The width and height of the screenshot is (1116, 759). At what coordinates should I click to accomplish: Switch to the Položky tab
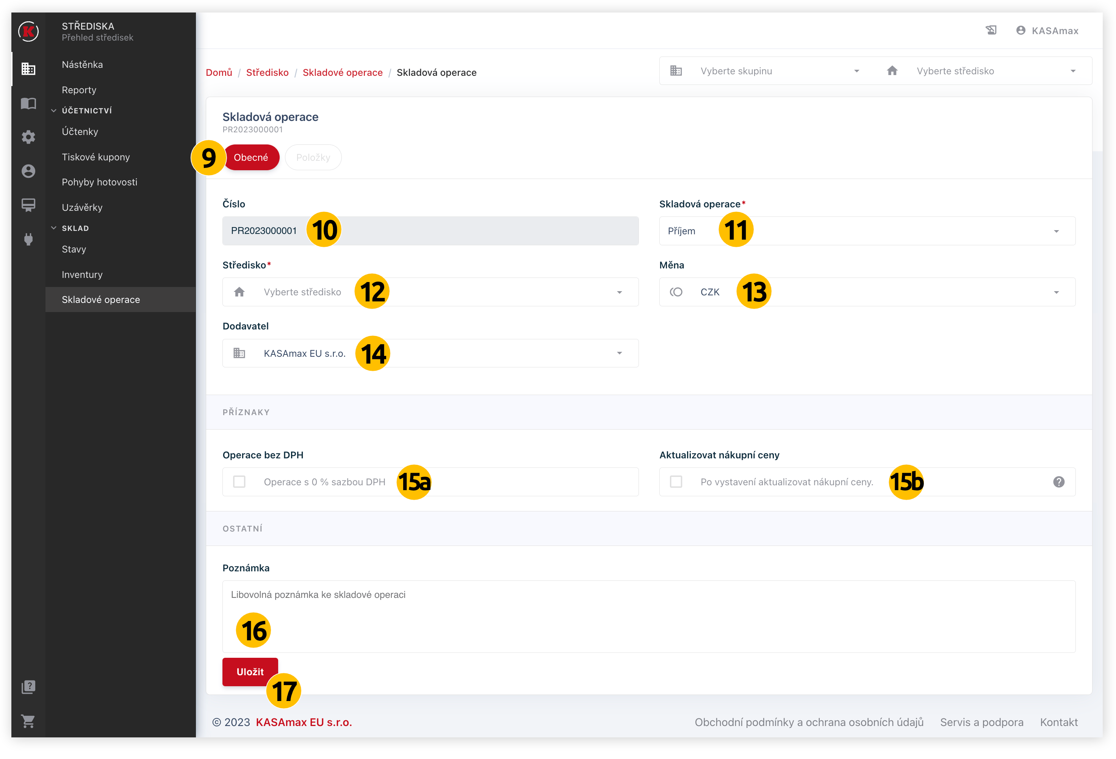point(313,158)
